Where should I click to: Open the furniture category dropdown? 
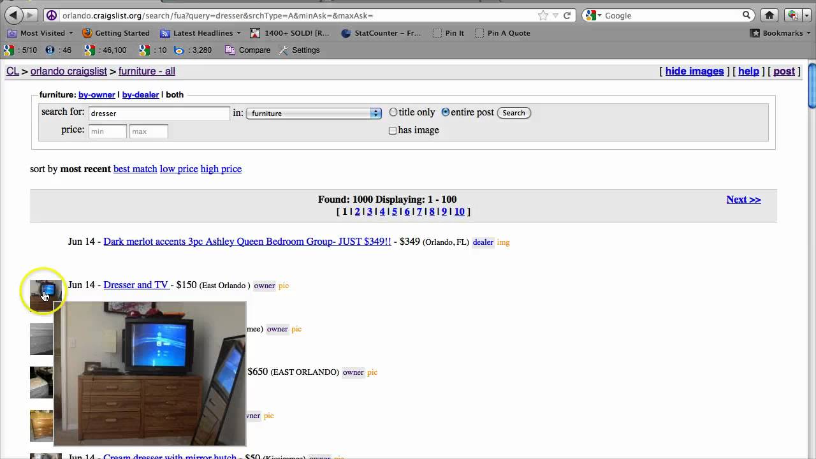pos(314,113)
